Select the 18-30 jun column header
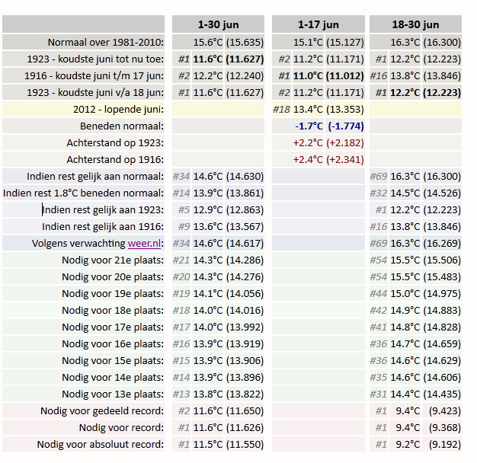Image resolution: width=477 pixels, height=463 pixels. [415, 24]
